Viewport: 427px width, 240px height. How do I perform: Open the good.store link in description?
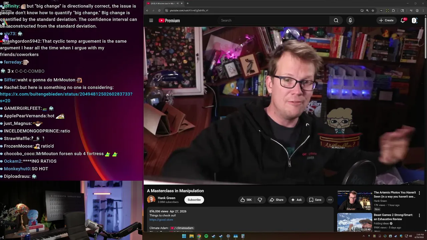(161, 220)
